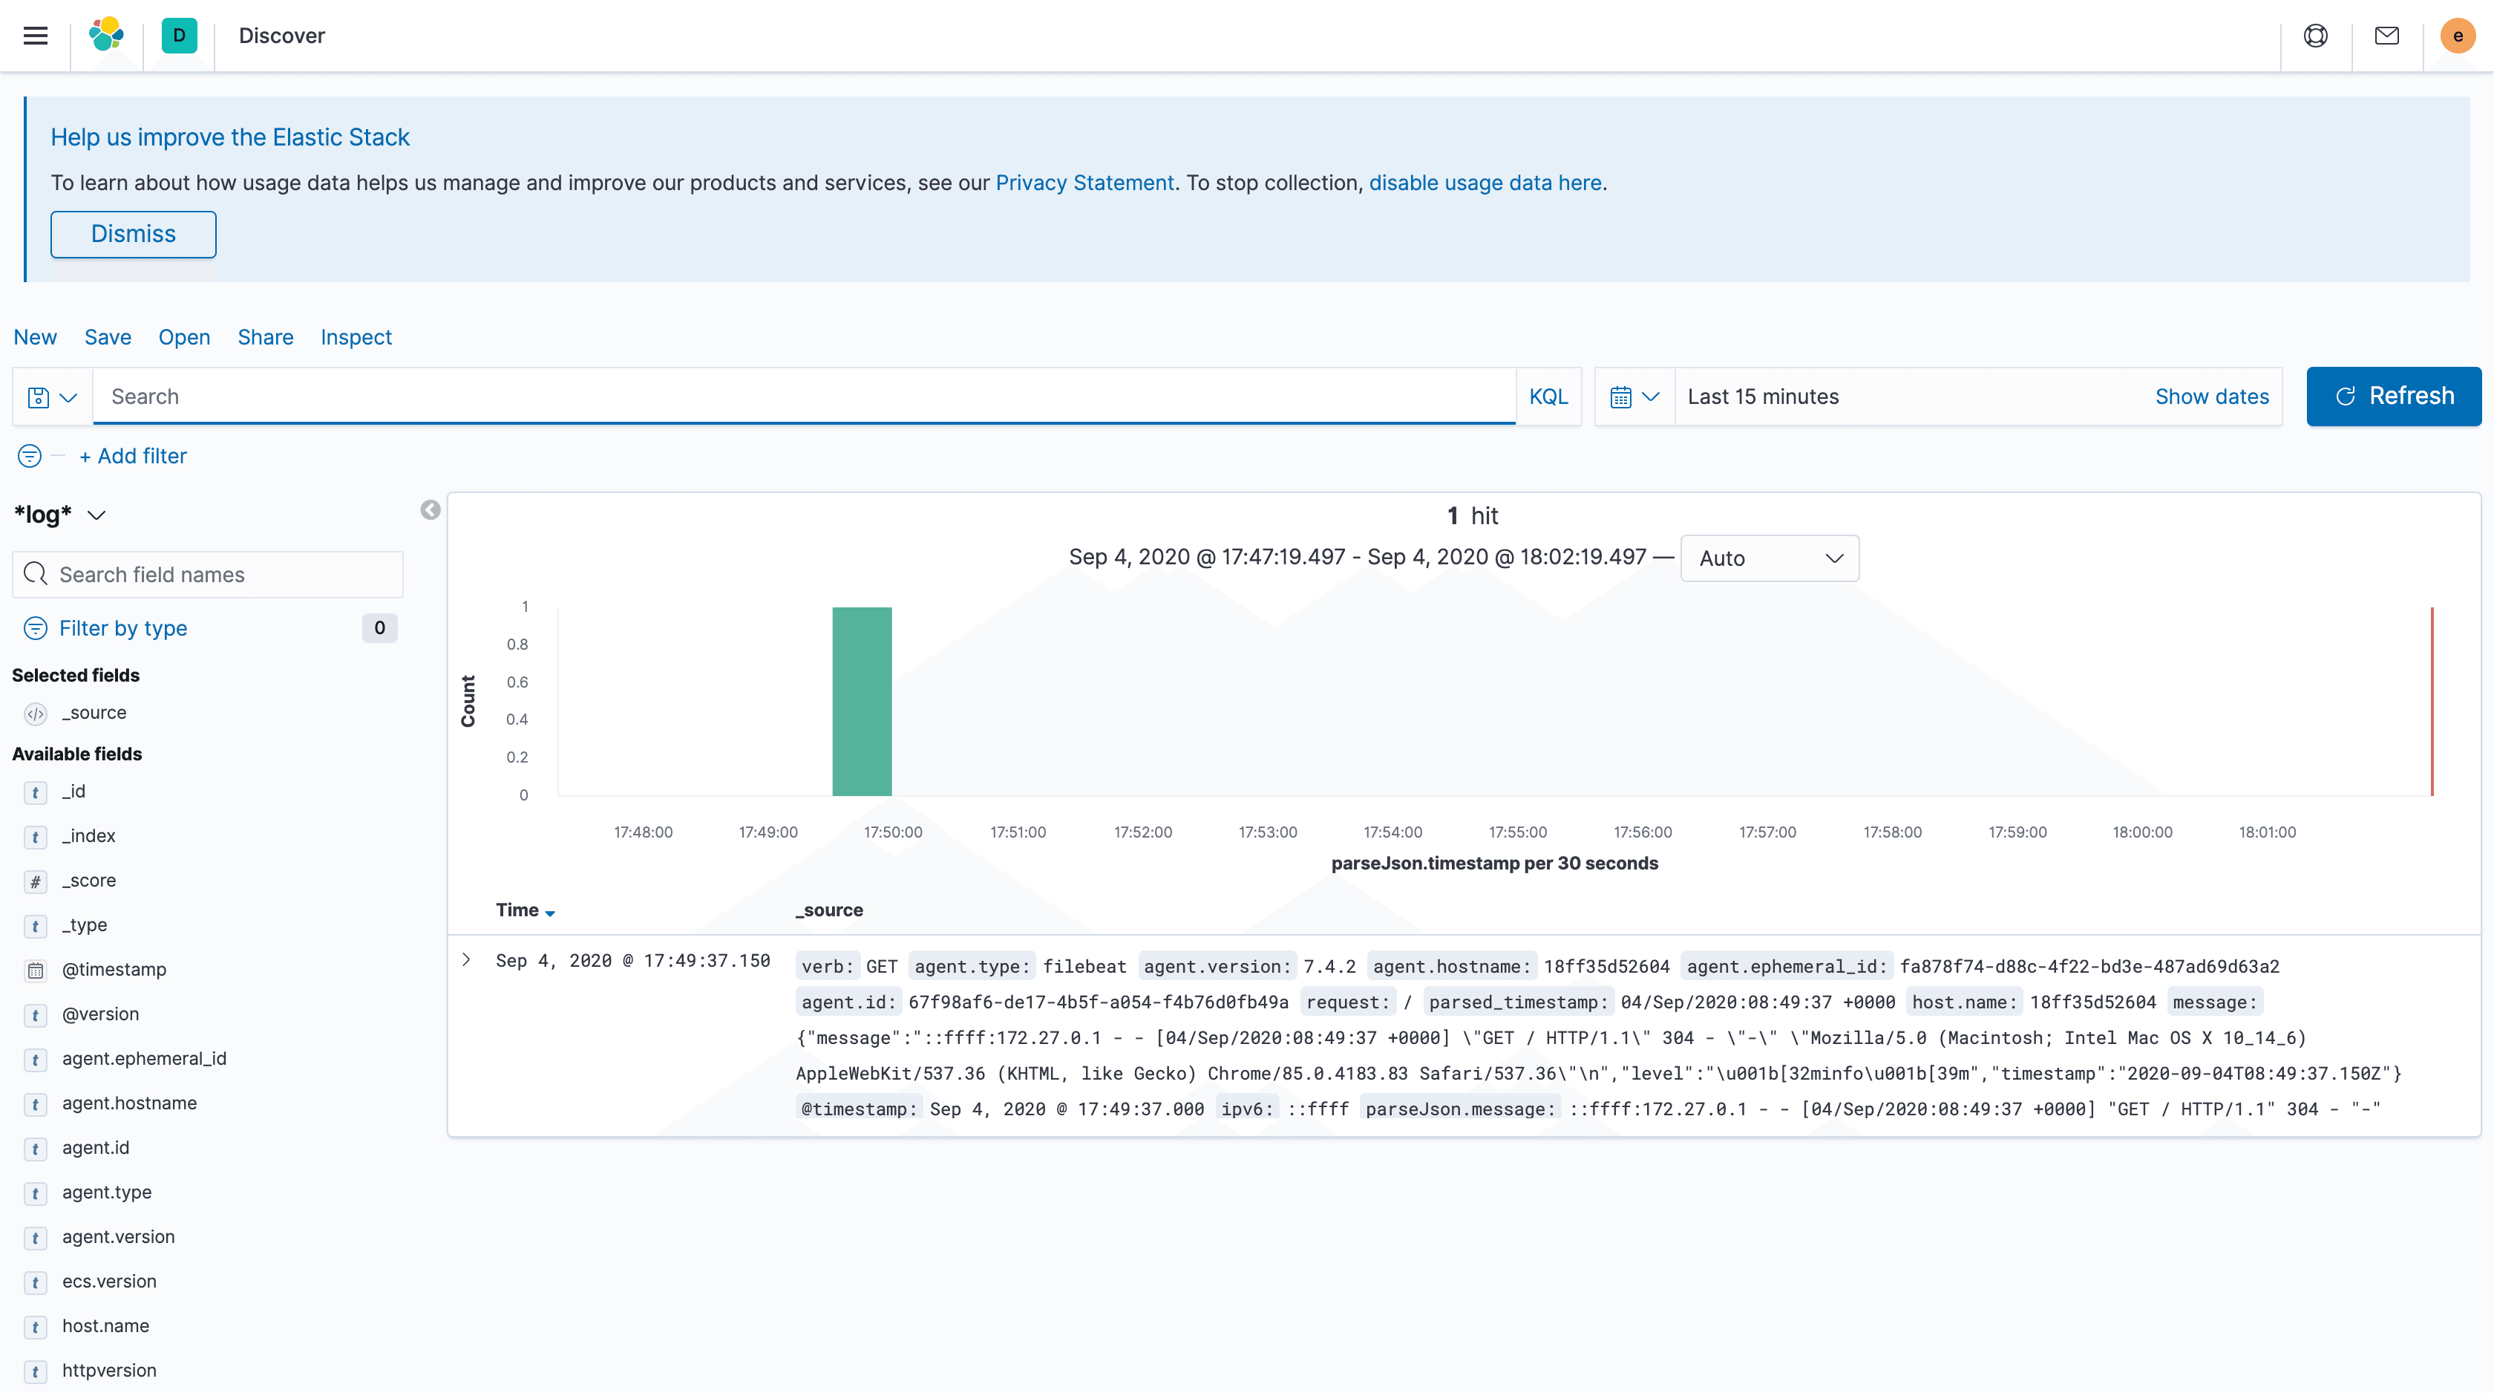This screenshot has width=2494, height=1393.
Task: Click the _id field type icon
Action: 36,792
